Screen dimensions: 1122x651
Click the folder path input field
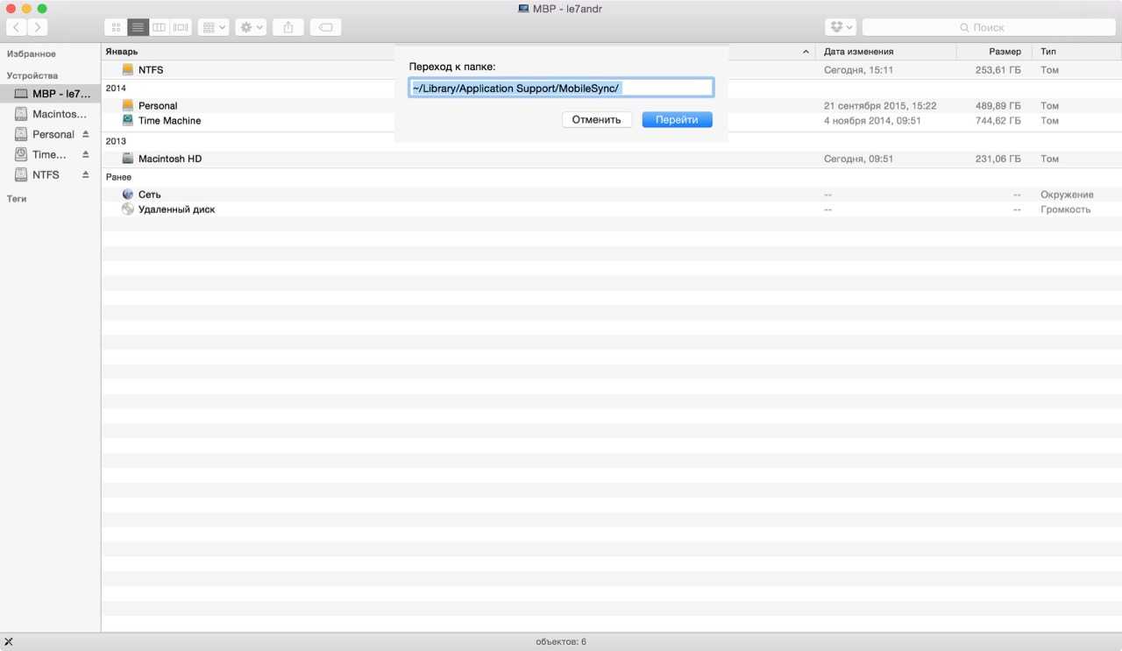point(561,88)
